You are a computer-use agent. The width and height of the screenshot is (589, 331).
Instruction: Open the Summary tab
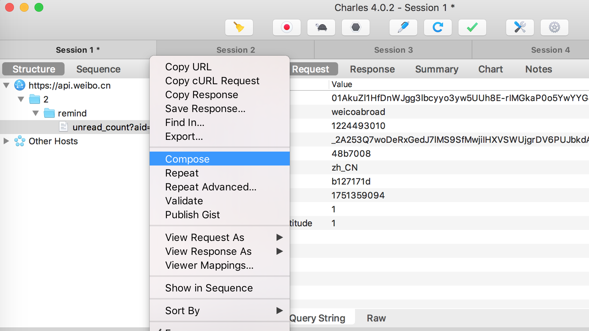[436, 69]
